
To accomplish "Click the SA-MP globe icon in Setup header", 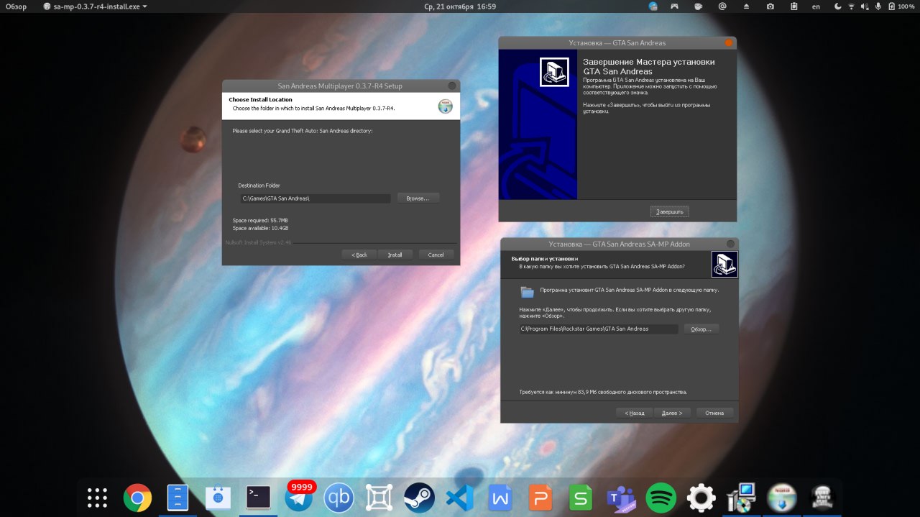I will click(446, 106).
